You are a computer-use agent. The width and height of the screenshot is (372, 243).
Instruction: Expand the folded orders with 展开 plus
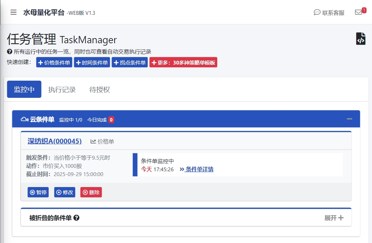pos(334,218)
